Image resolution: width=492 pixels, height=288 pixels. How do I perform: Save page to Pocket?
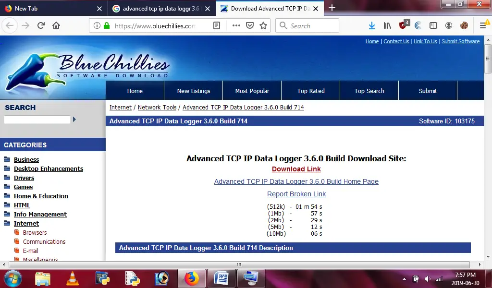[x=250, y=26]
